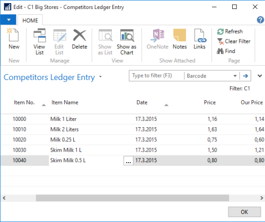
Task: Refresh the ledger page
Action: pos(230,31)
